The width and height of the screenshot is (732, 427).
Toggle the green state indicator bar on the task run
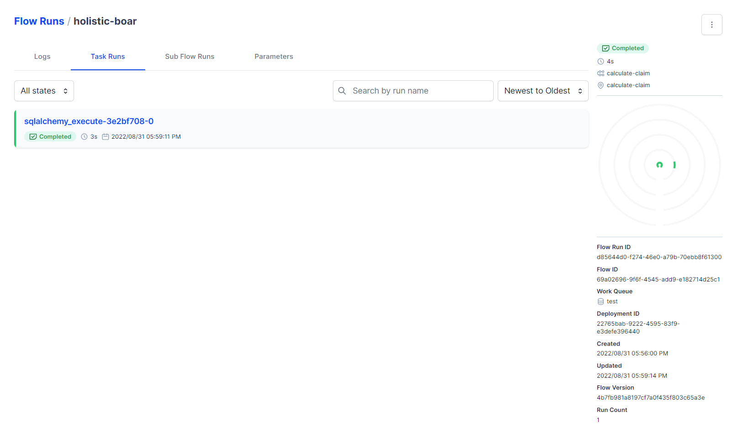[x=15, y=129]
